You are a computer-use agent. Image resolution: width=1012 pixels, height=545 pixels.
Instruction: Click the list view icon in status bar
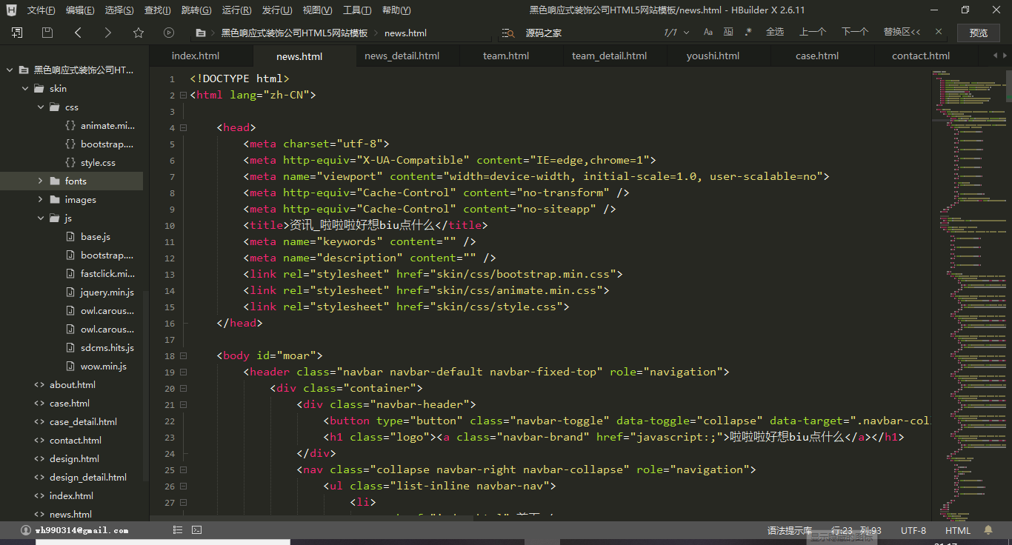pyautogui.click(x=178, y=529)
